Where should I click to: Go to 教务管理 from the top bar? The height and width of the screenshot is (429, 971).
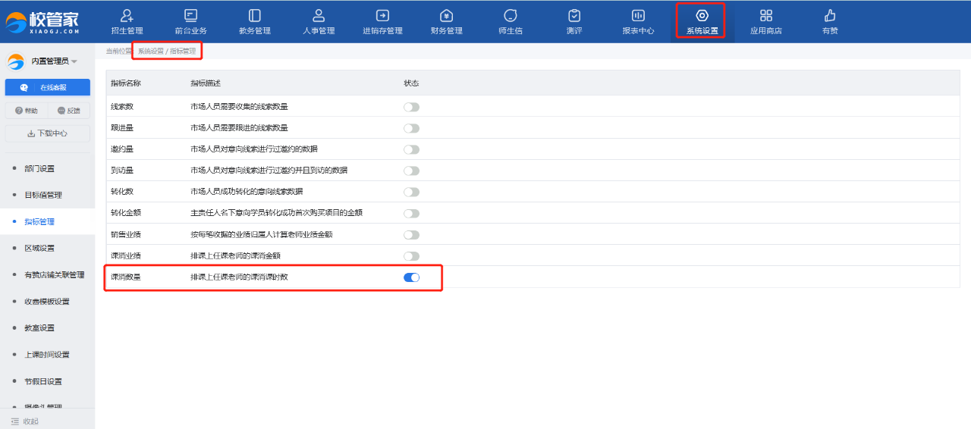pos(255,16)
